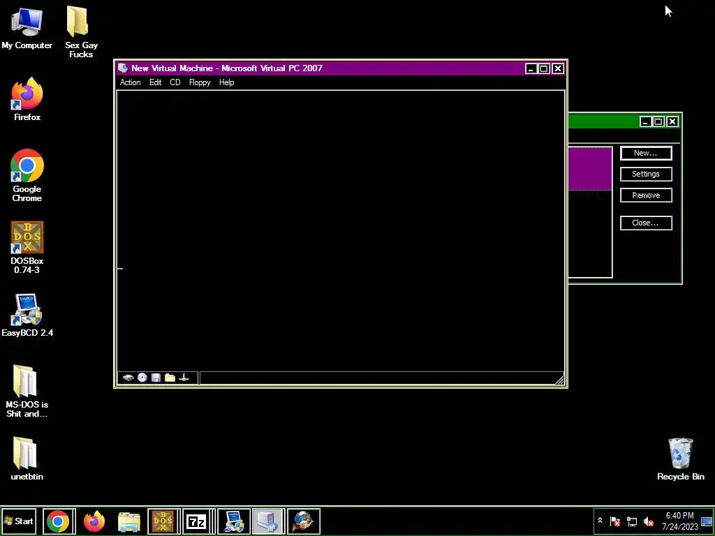Click the Virtual PC title bar icon
The height and width of the screenshot is (536, 715).
pyautogui.click(x=123, y=68)
